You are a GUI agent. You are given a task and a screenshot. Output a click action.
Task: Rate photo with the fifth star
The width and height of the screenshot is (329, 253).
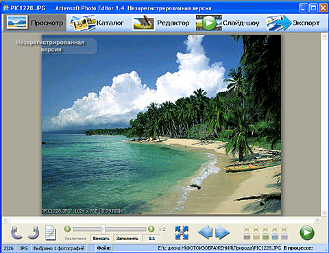pyautogui.click(x=284, y=228)
